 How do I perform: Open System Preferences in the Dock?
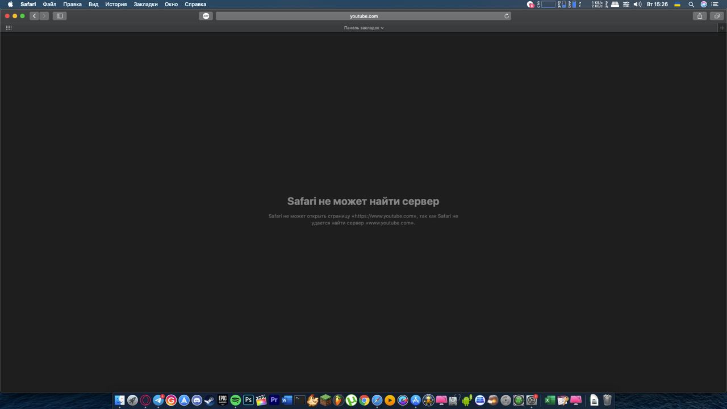532,400
